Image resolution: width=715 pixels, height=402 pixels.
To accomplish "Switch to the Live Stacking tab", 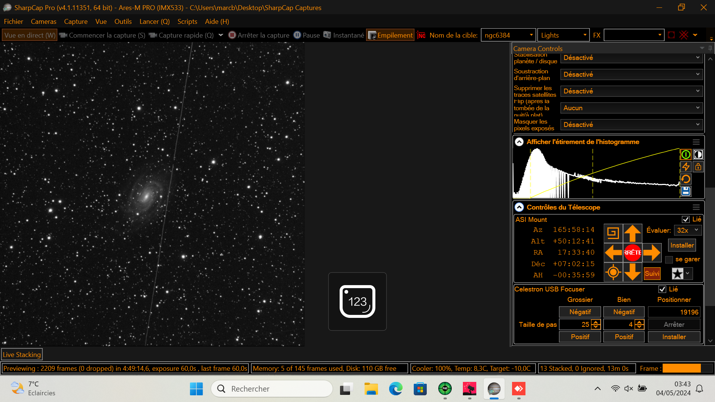I will [x=22, y=355].
